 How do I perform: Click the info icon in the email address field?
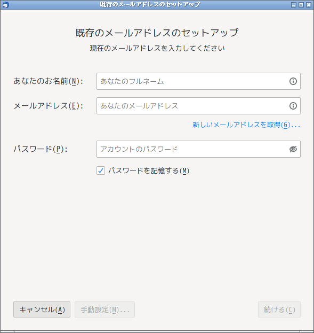[293, 106]
